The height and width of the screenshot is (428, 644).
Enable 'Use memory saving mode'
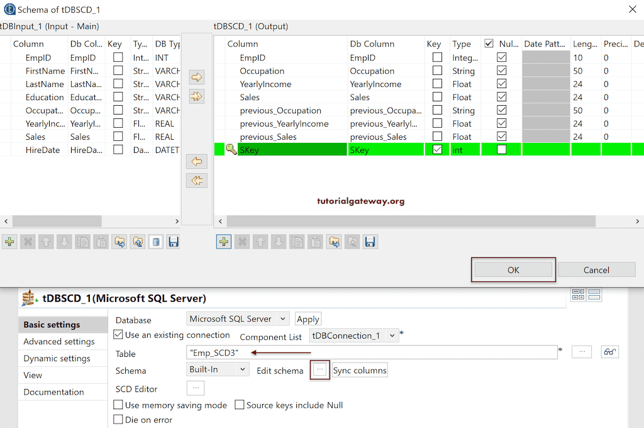118,405
